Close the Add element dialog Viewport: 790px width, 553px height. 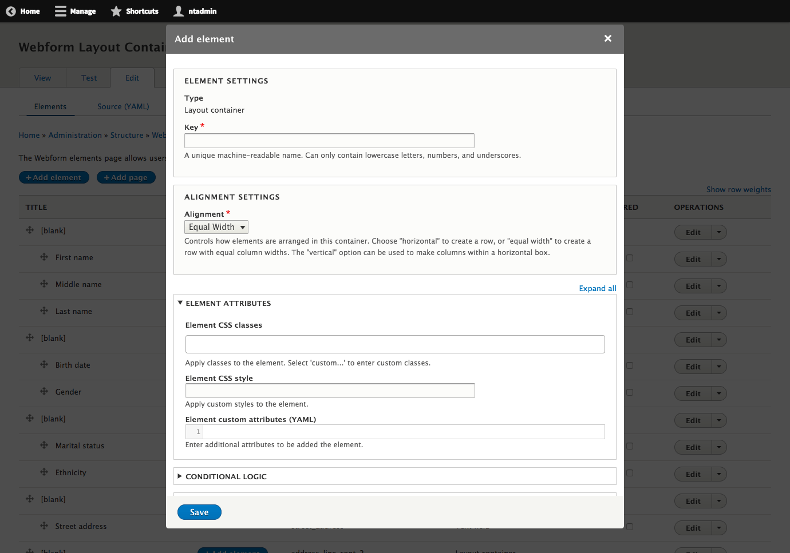coord(608,38)
